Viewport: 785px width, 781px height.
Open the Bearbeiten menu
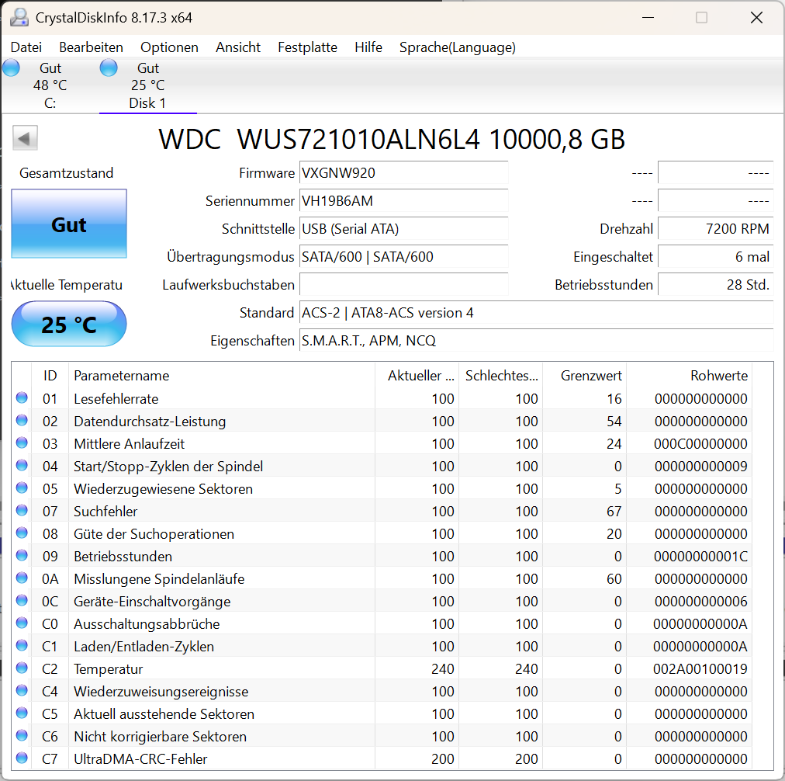(x=91, y=47)
